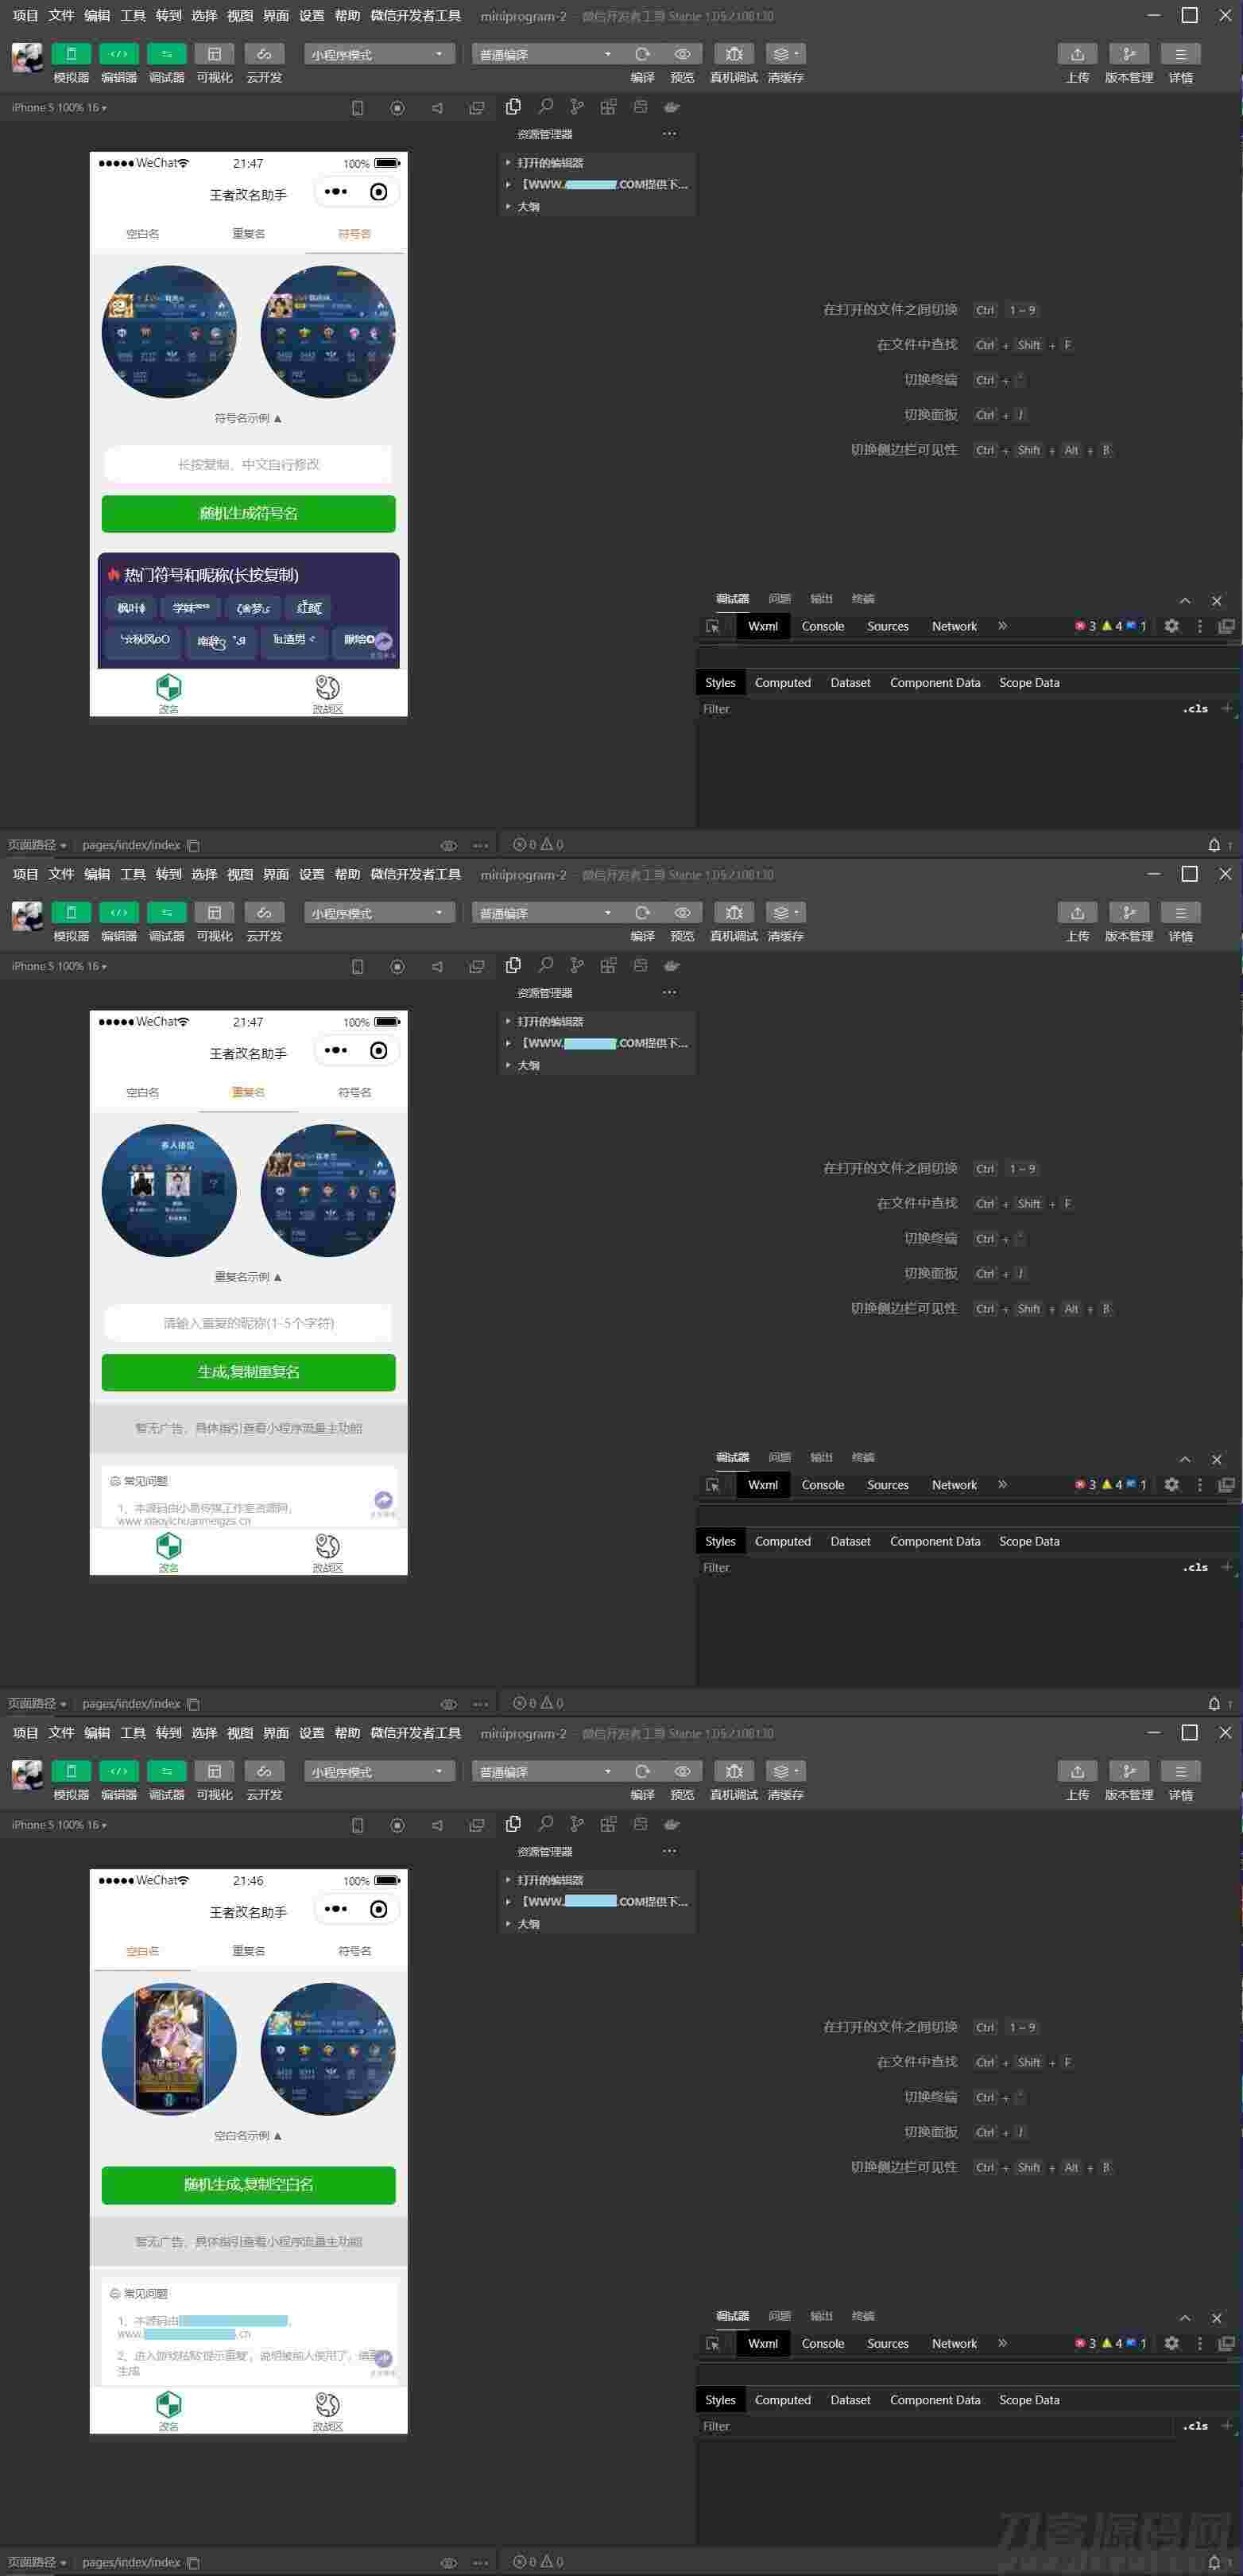Open the search magnifier icon in middle window sidebar
The width and height of the screenshot is (1243, 2576).
click(545, 965)
